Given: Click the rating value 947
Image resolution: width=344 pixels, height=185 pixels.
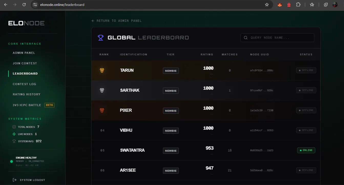Looking at the screenshot, I should 210,168.
